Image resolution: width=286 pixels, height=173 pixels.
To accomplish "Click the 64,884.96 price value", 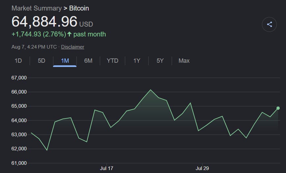I will point(44,21).
